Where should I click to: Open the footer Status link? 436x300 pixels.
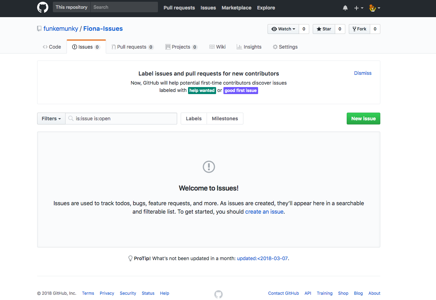148,293
